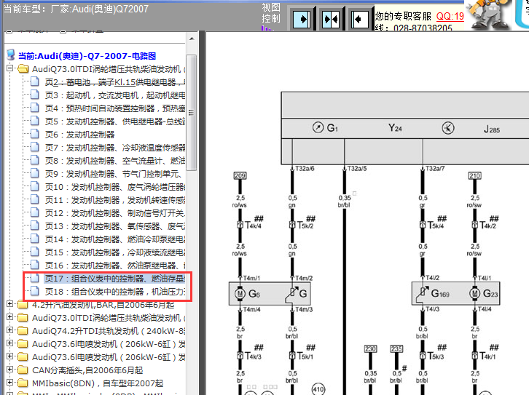Image resolution: width=529 pixels, height=395 pixels.
Task: Click the left-arrow view control button
Action: pyautogui.click(x=359, y=19)
